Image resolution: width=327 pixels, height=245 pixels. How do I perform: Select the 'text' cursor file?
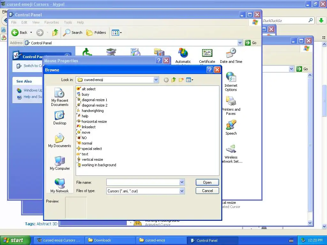82,154
